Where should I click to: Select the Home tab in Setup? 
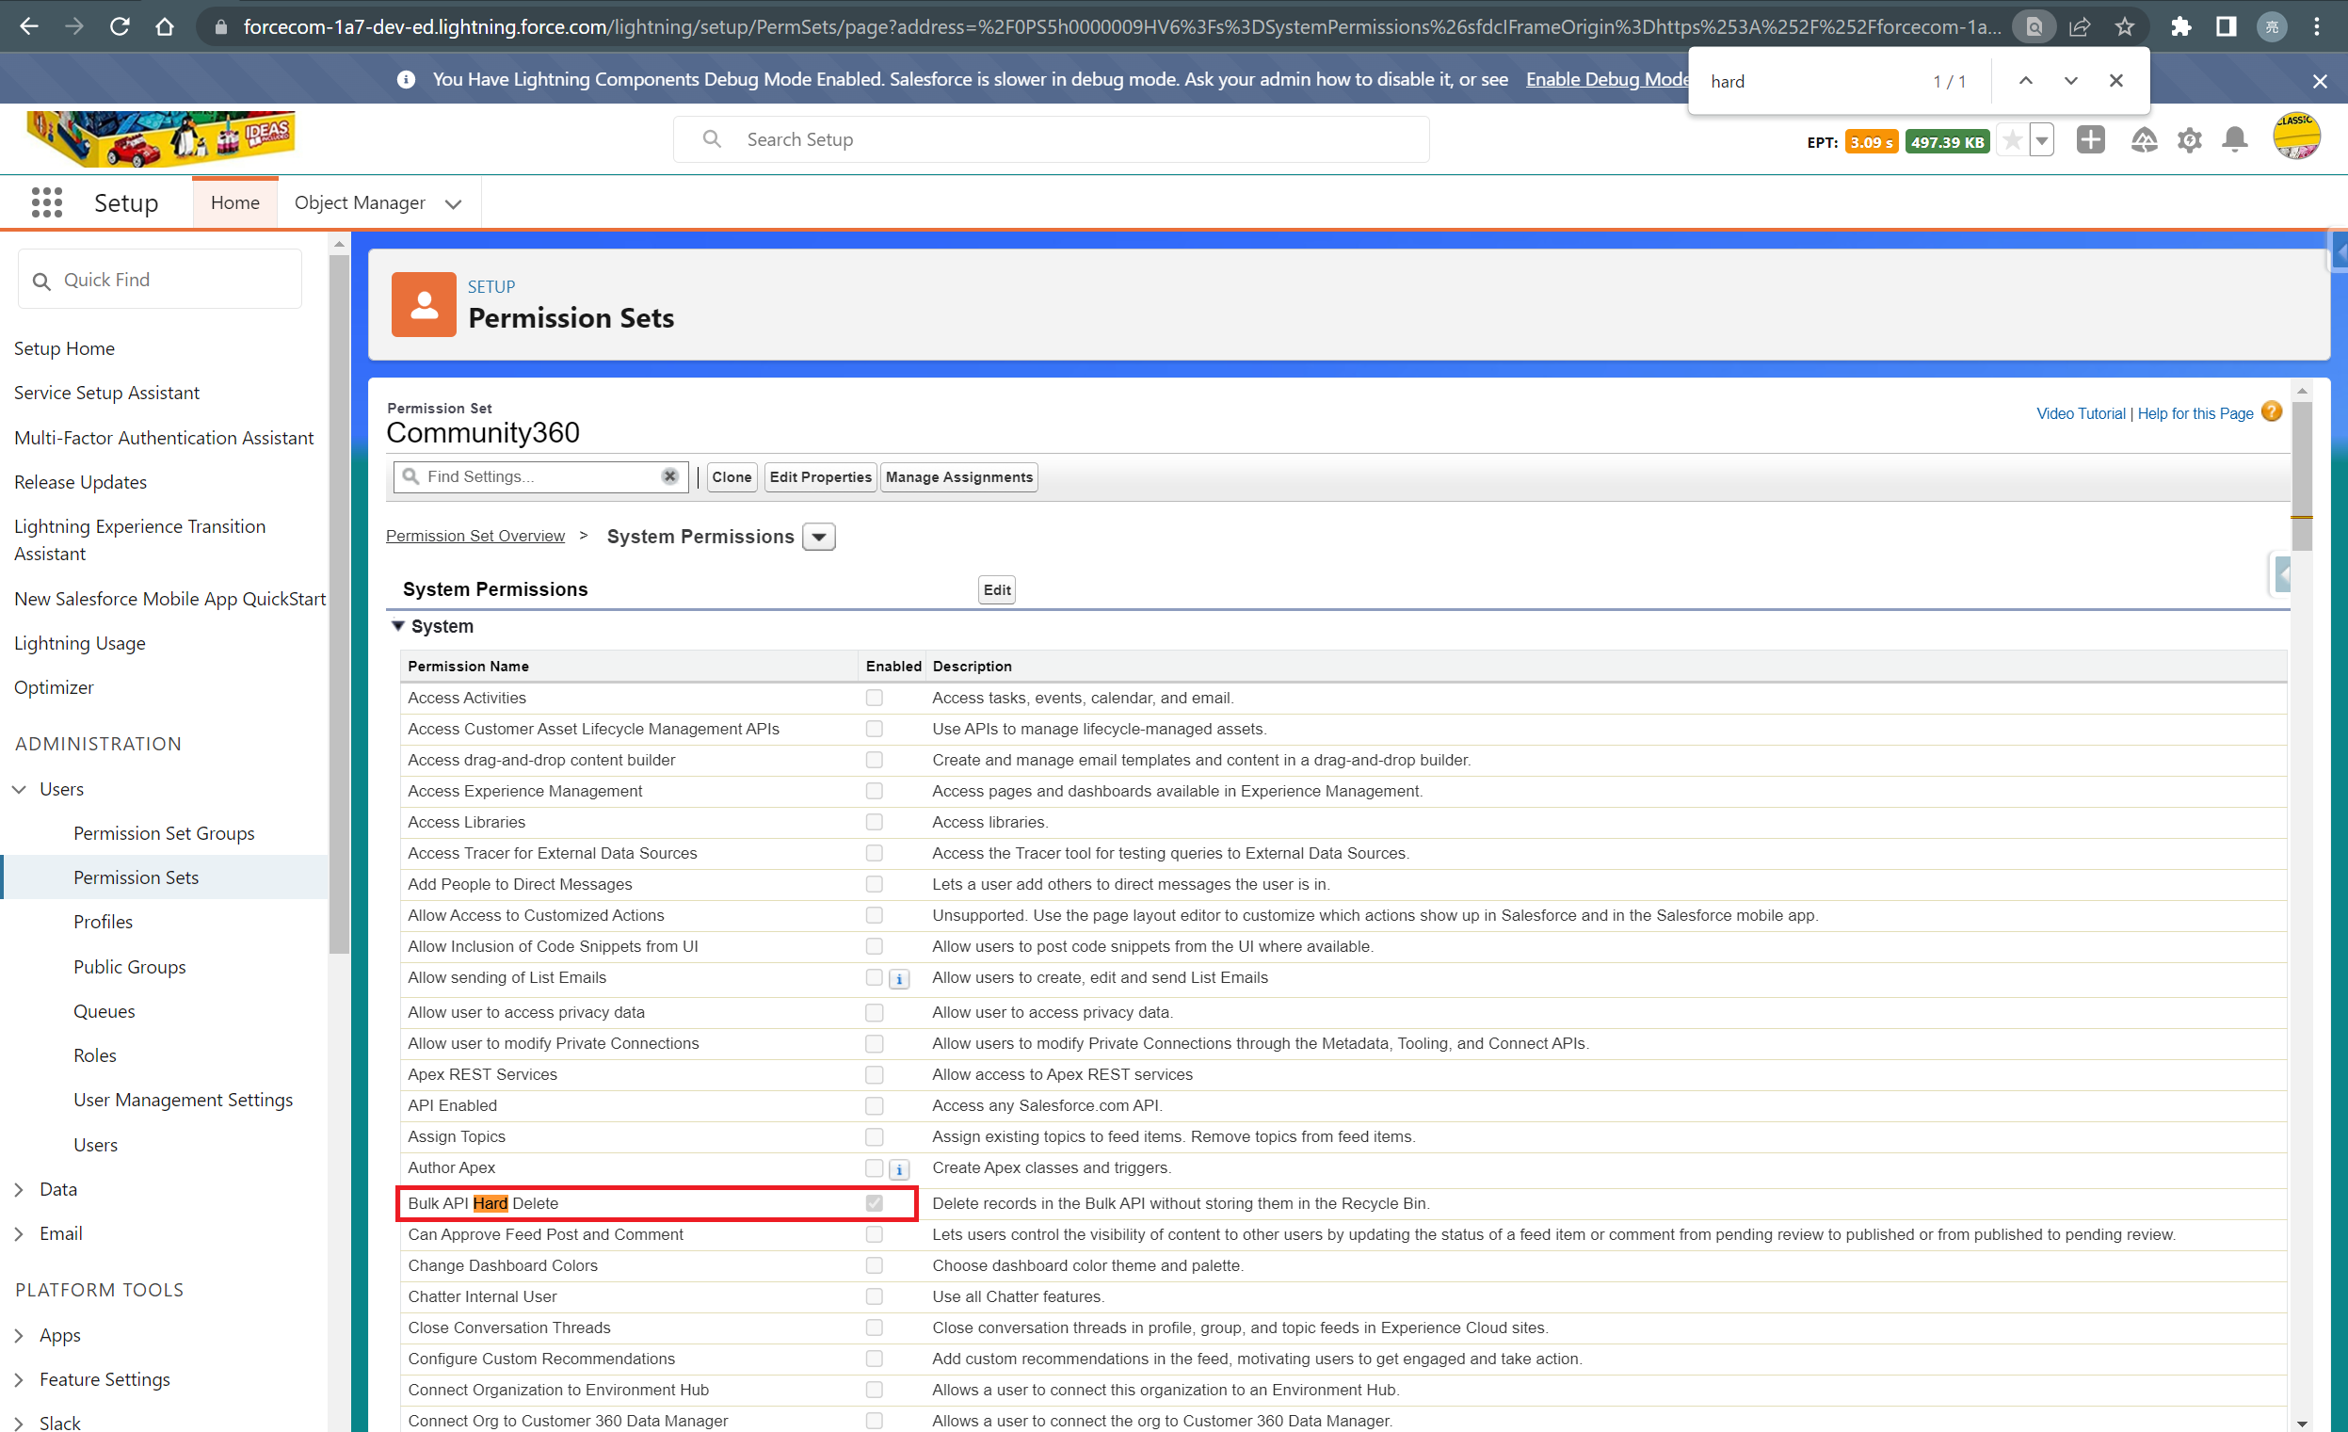(234, 202)
